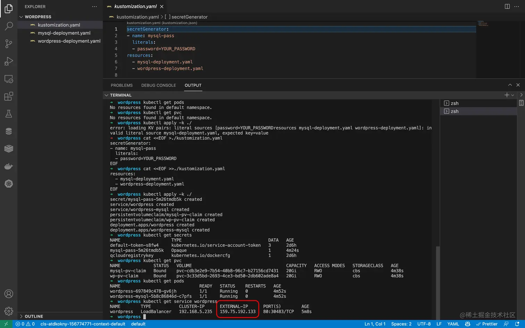Change language mode YAML
Viewport: 525px width, 328px height.
point(453,324)
